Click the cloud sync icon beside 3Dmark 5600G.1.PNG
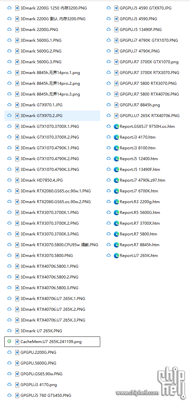The height and width of the screenshot is (404, 190). click(9, 40)
